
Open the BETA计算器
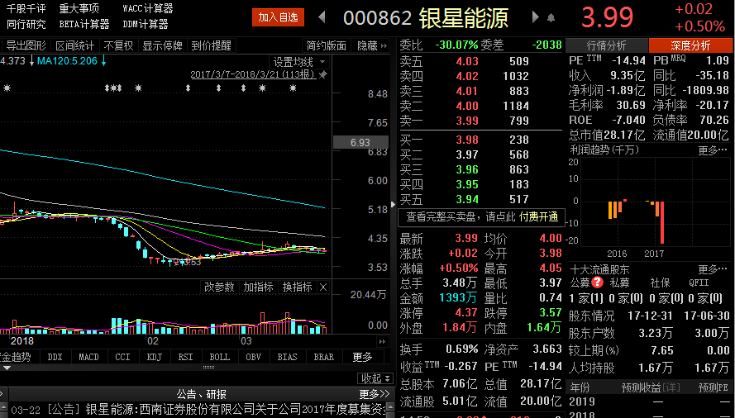84,24
